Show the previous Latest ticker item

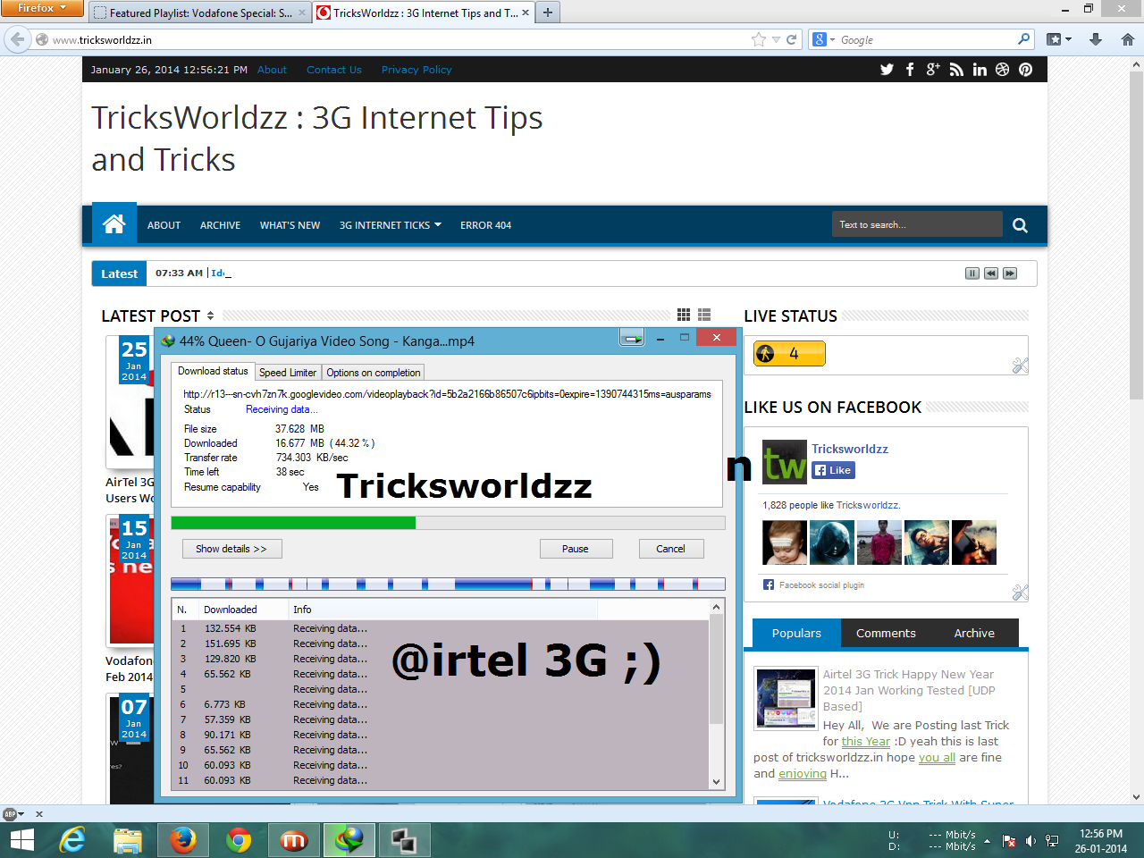tap(991, 273)
